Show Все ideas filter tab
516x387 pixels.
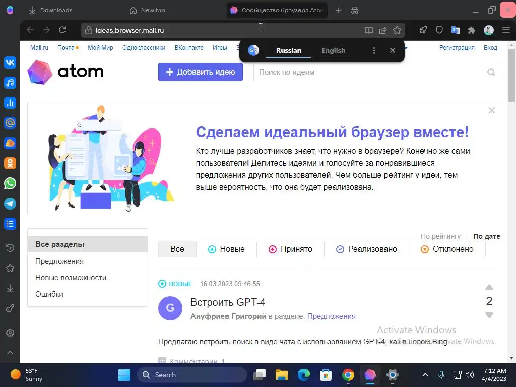[x=177, y=249]
